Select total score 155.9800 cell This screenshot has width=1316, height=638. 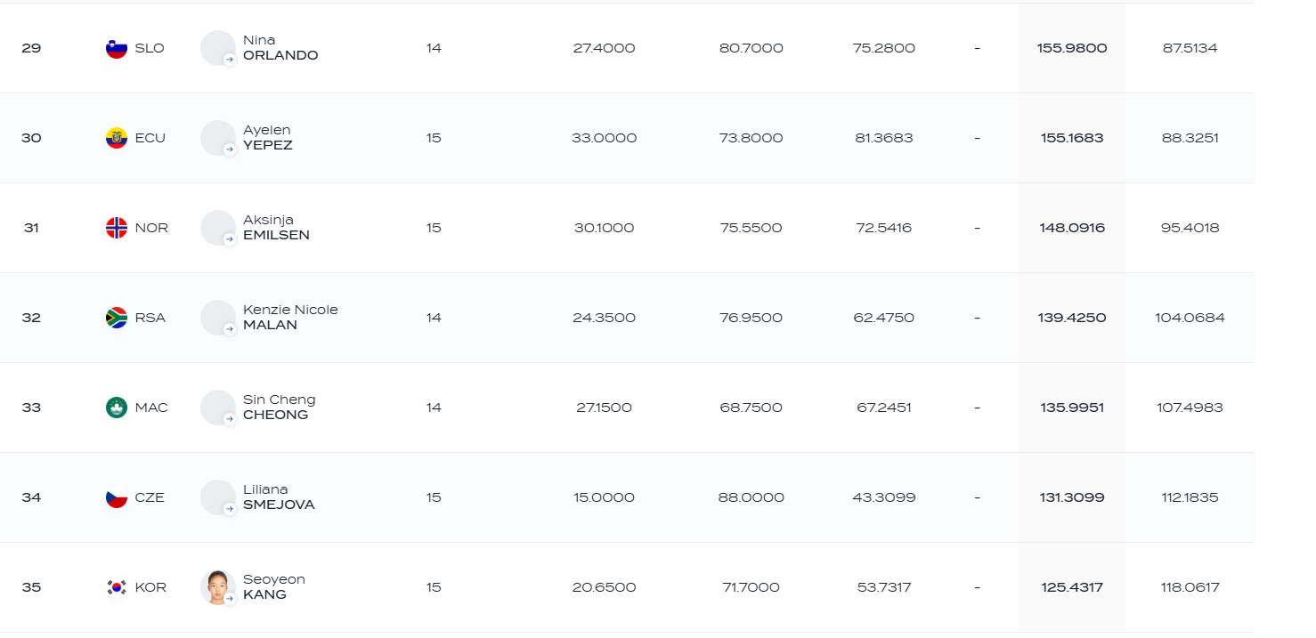click(x=1072, y=48)
